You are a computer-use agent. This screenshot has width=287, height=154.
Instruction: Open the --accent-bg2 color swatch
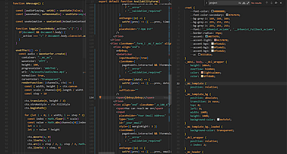click(212, 47)
